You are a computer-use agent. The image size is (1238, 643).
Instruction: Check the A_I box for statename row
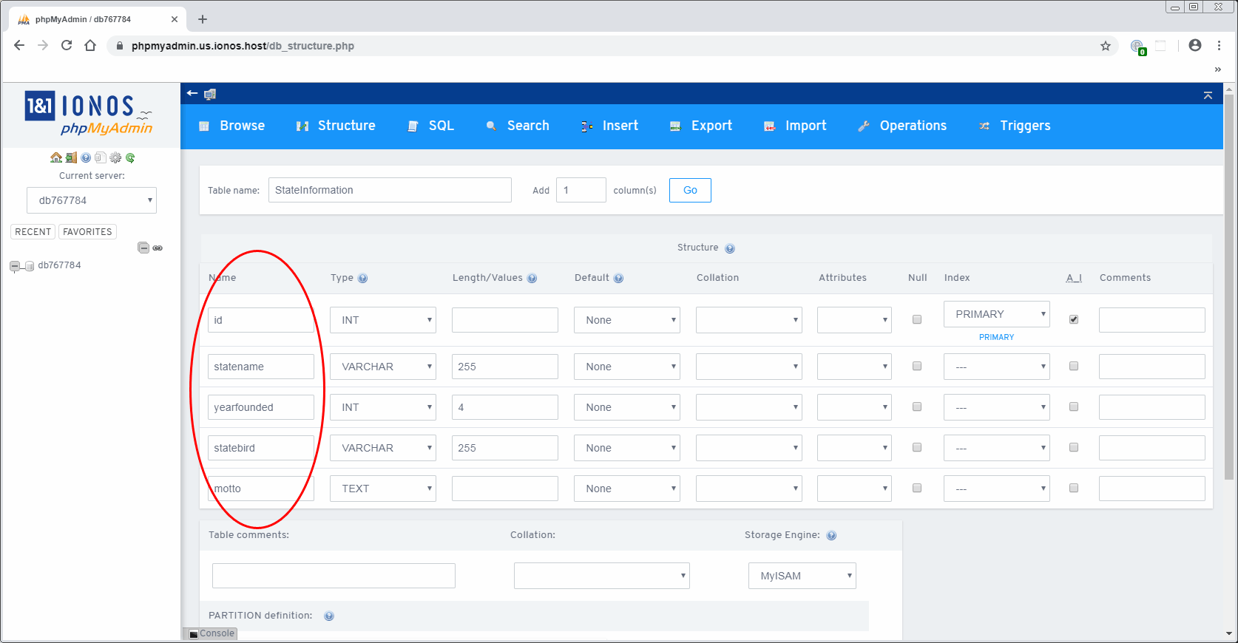coord(1074,366)
